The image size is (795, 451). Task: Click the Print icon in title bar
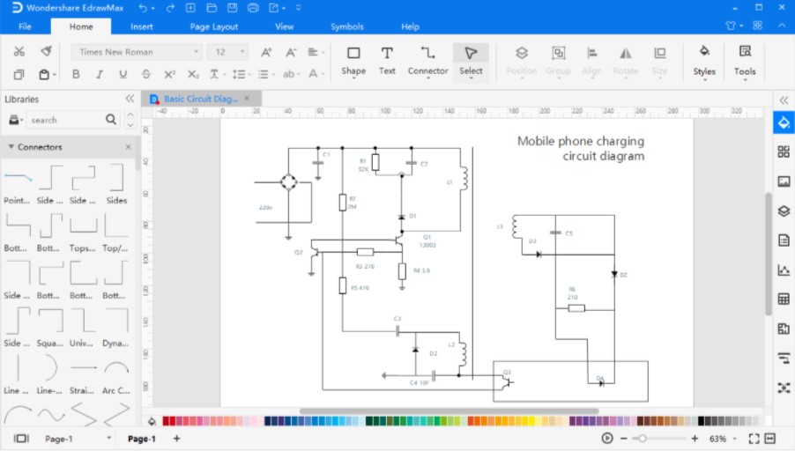click(253, 8)
